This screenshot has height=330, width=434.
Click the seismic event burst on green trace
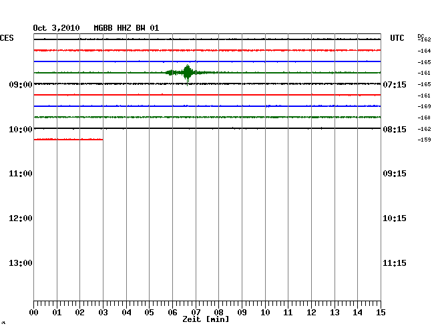(x=188, y=73)
